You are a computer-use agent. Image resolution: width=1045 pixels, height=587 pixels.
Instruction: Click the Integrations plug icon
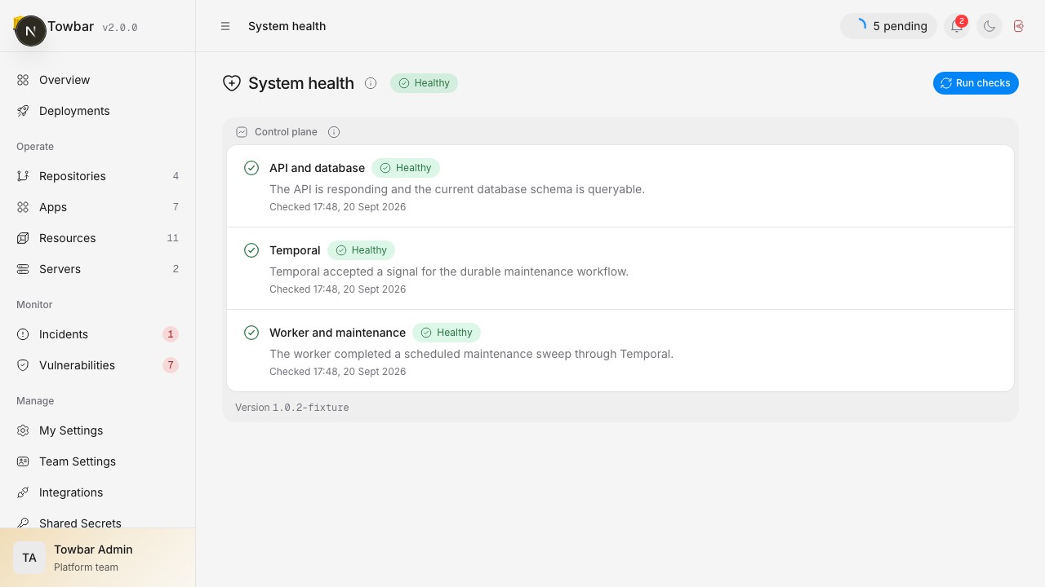click(x=23, y=492)
